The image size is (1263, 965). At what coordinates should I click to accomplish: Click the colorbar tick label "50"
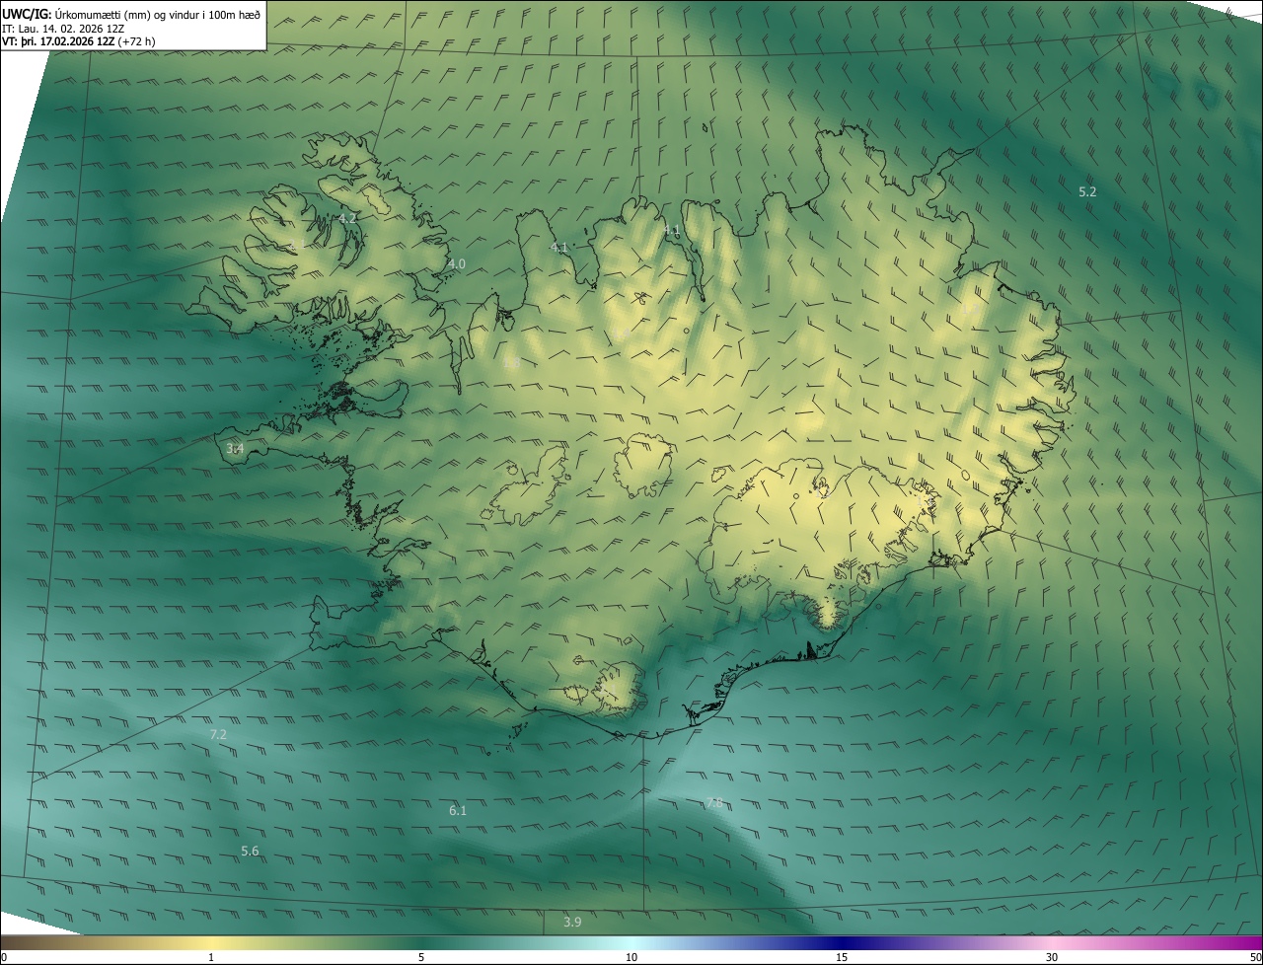pos(1255,957)
